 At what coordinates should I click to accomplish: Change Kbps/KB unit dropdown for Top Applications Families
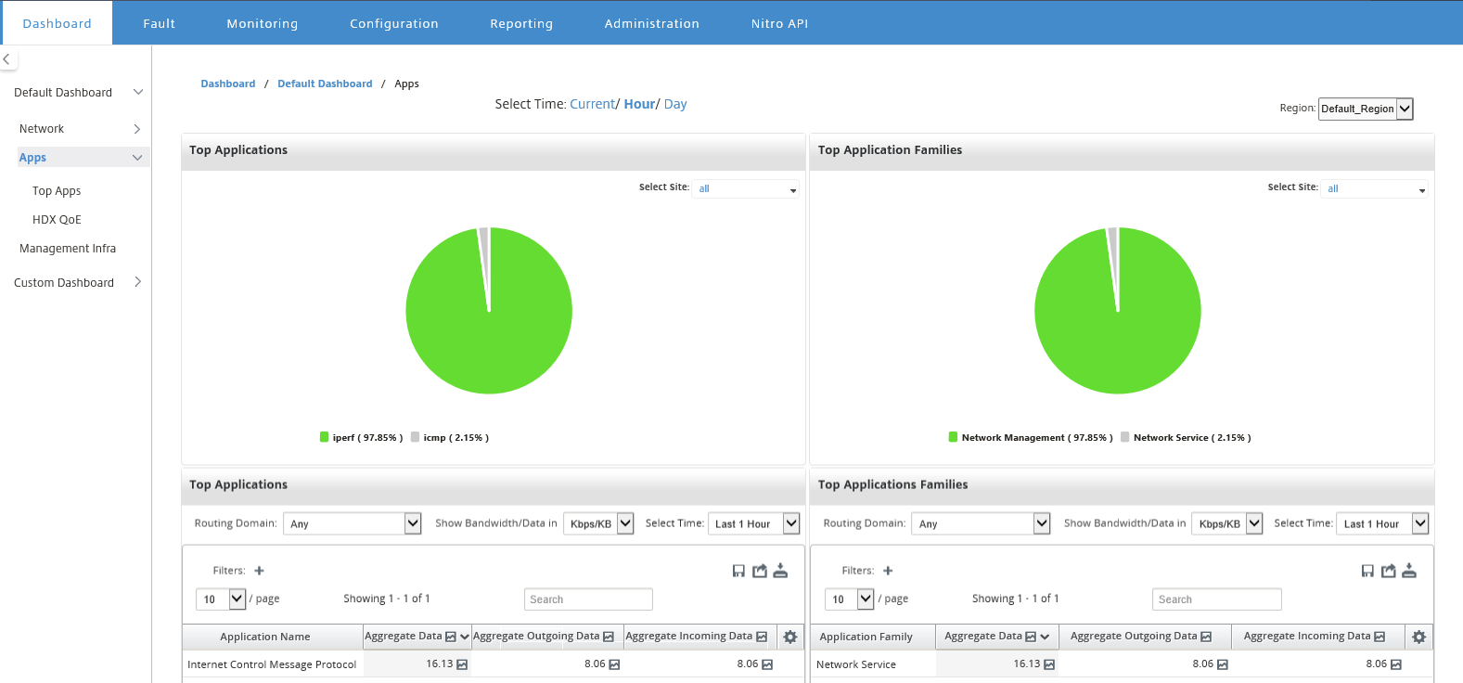click(x=1227, y=523)
